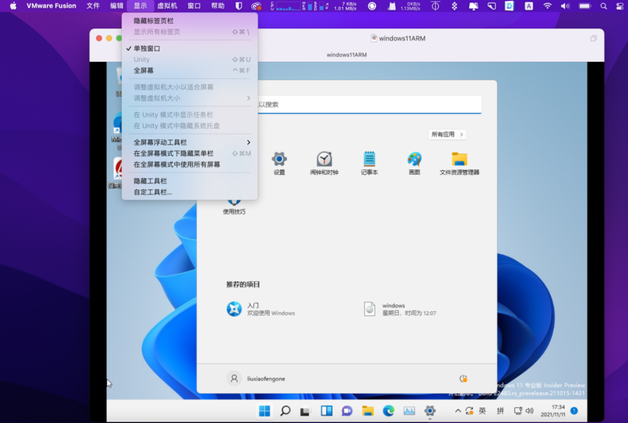Viewport: 628px width, 423px height.
Task: Click the taskbar Search magnifier icon
Action: pyautogui.click(x=285, y=411)
